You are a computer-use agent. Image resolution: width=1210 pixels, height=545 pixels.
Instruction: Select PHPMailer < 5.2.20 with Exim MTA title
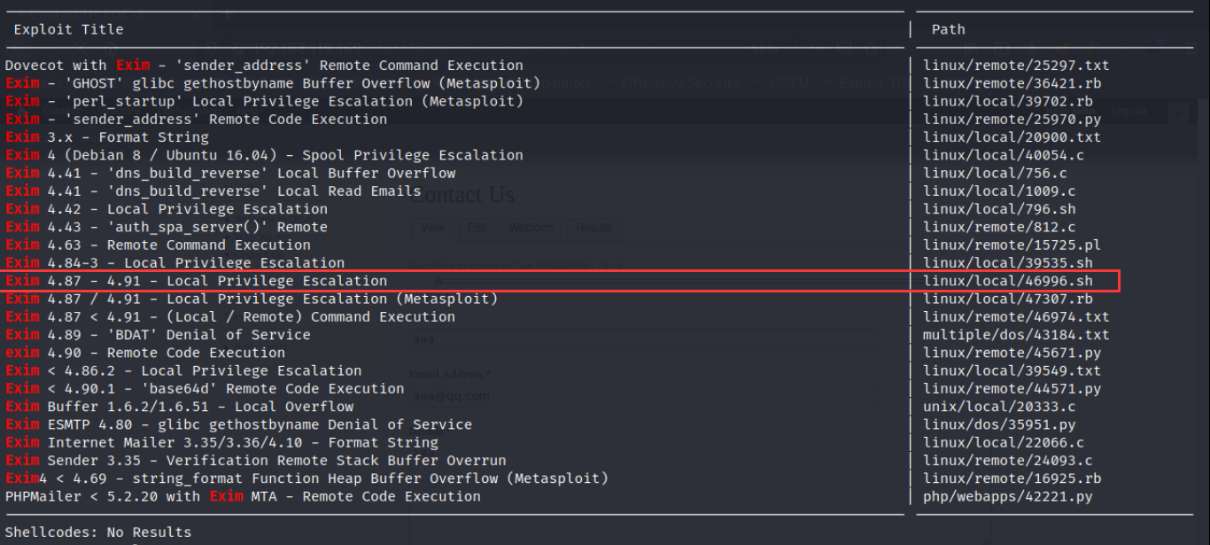(x=243, y=496)
